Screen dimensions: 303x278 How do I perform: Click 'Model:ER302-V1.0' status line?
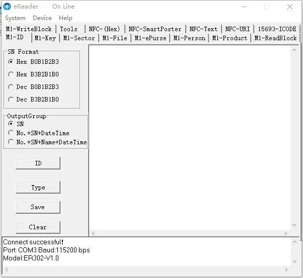pos(31,258)
